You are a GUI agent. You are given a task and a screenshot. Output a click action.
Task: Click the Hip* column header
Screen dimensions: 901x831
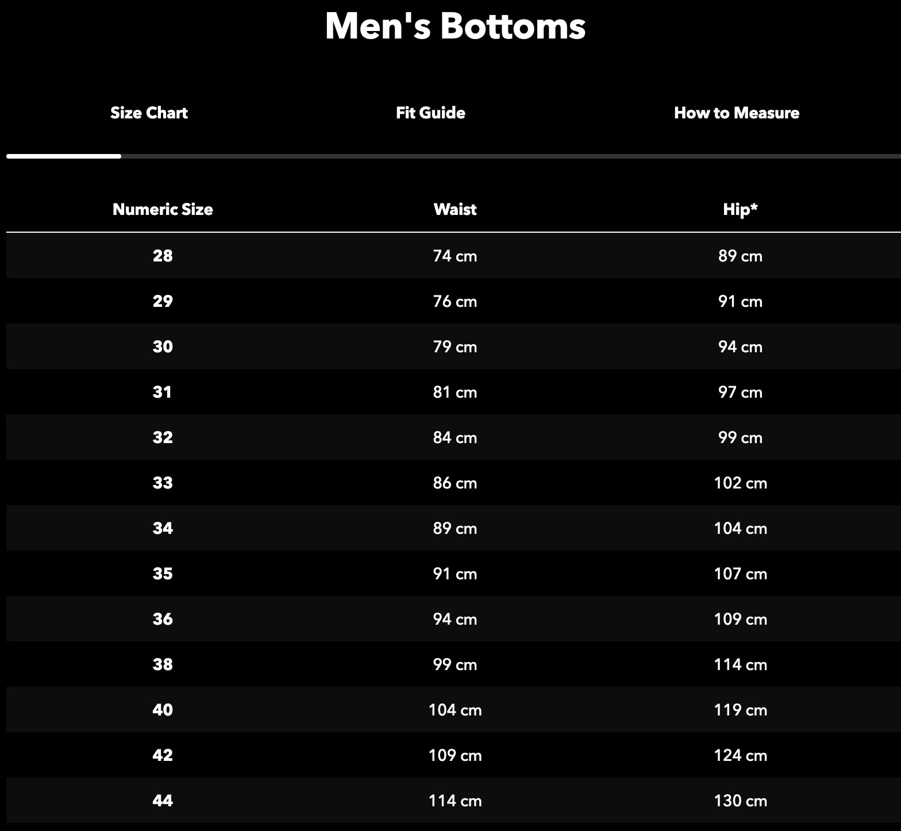tap(740, 209)
